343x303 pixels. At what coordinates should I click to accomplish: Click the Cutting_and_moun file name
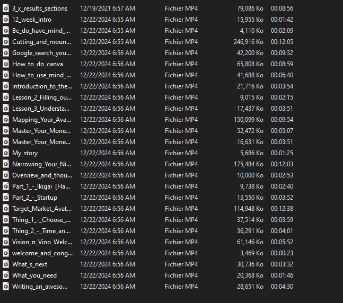pyautogui.click(x=41, y=42)
